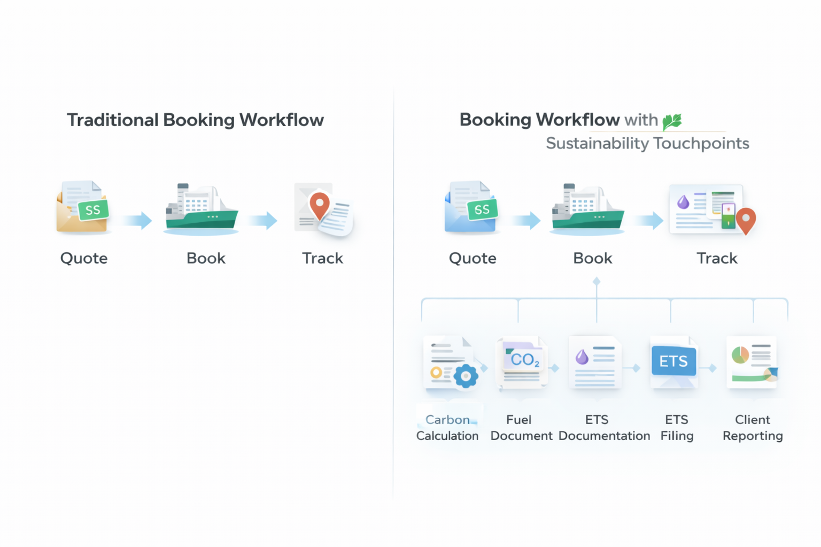Select the ETS Documentation label
Image resolution: width=821 pixels, height=547 pixels.
click(604, 427)
